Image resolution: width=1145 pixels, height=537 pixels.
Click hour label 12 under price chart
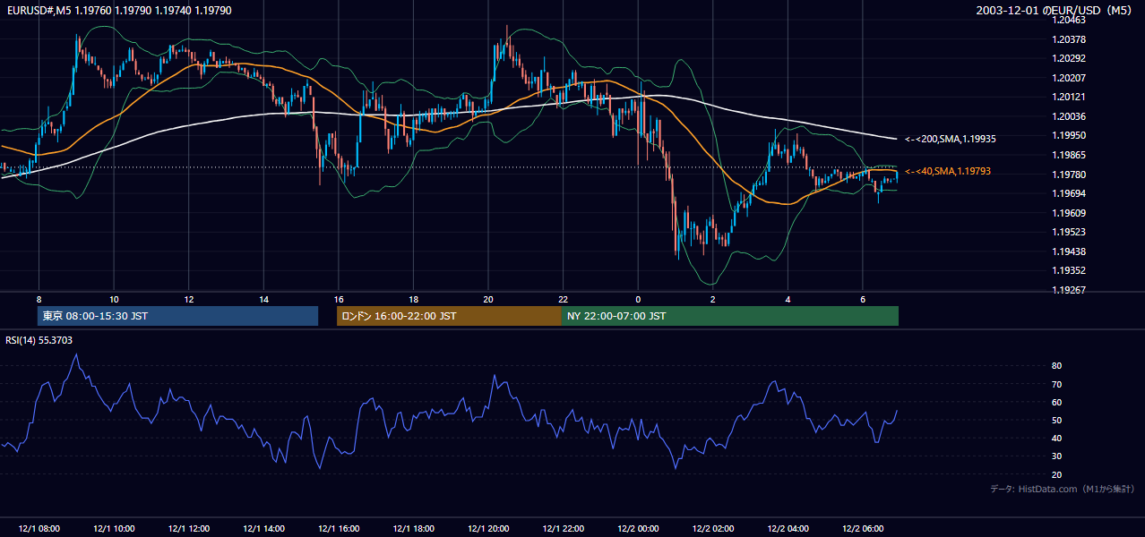[189, 299]
